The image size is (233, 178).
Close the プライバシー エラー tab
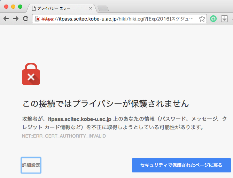[90, 8]
